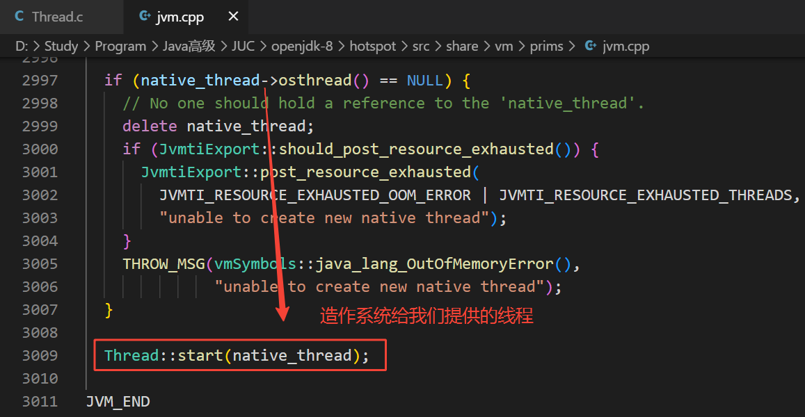
Task: Open the openjdk-8 breadcrumb folder
Action: click(x=302, y=46)
